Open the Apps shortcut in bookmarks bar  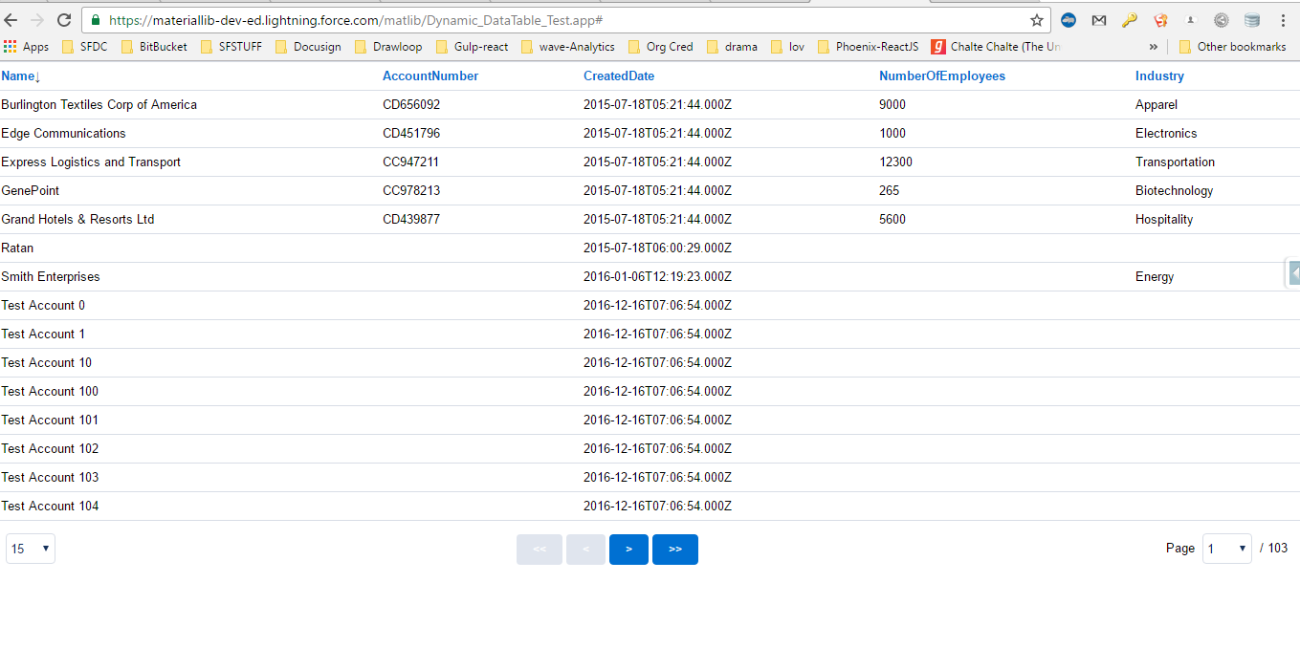(27, 47)
